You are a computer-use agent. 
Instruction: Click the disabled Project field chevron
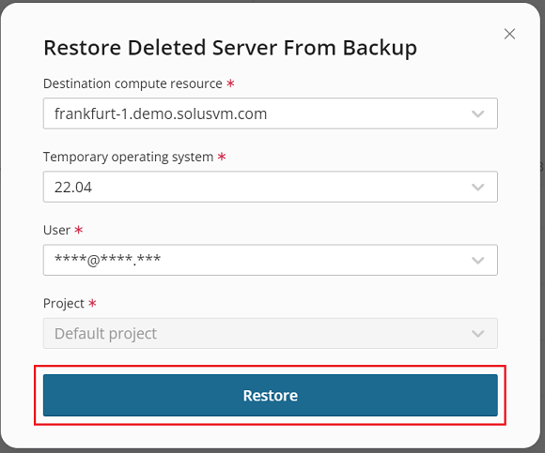[478, 334]
